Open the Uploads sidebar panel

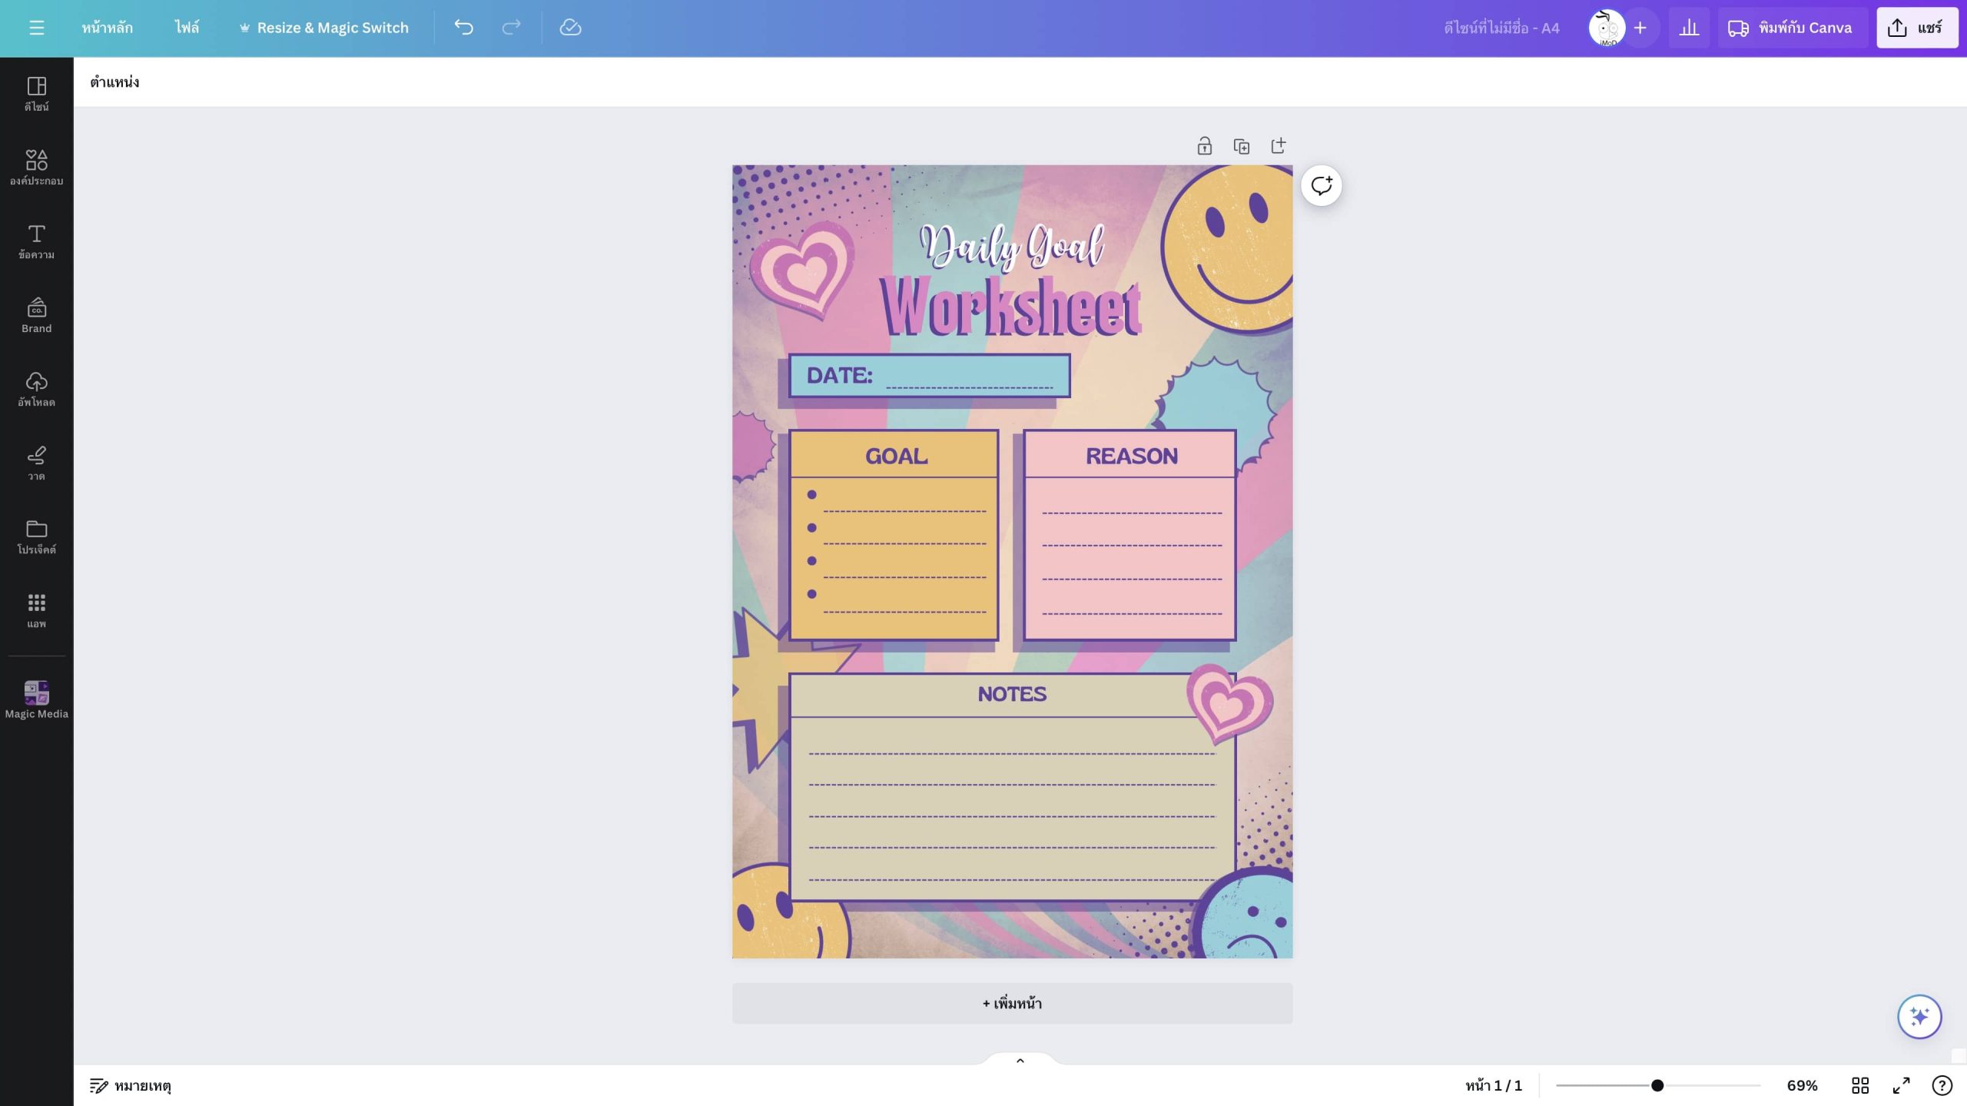(x=36, y=389)
